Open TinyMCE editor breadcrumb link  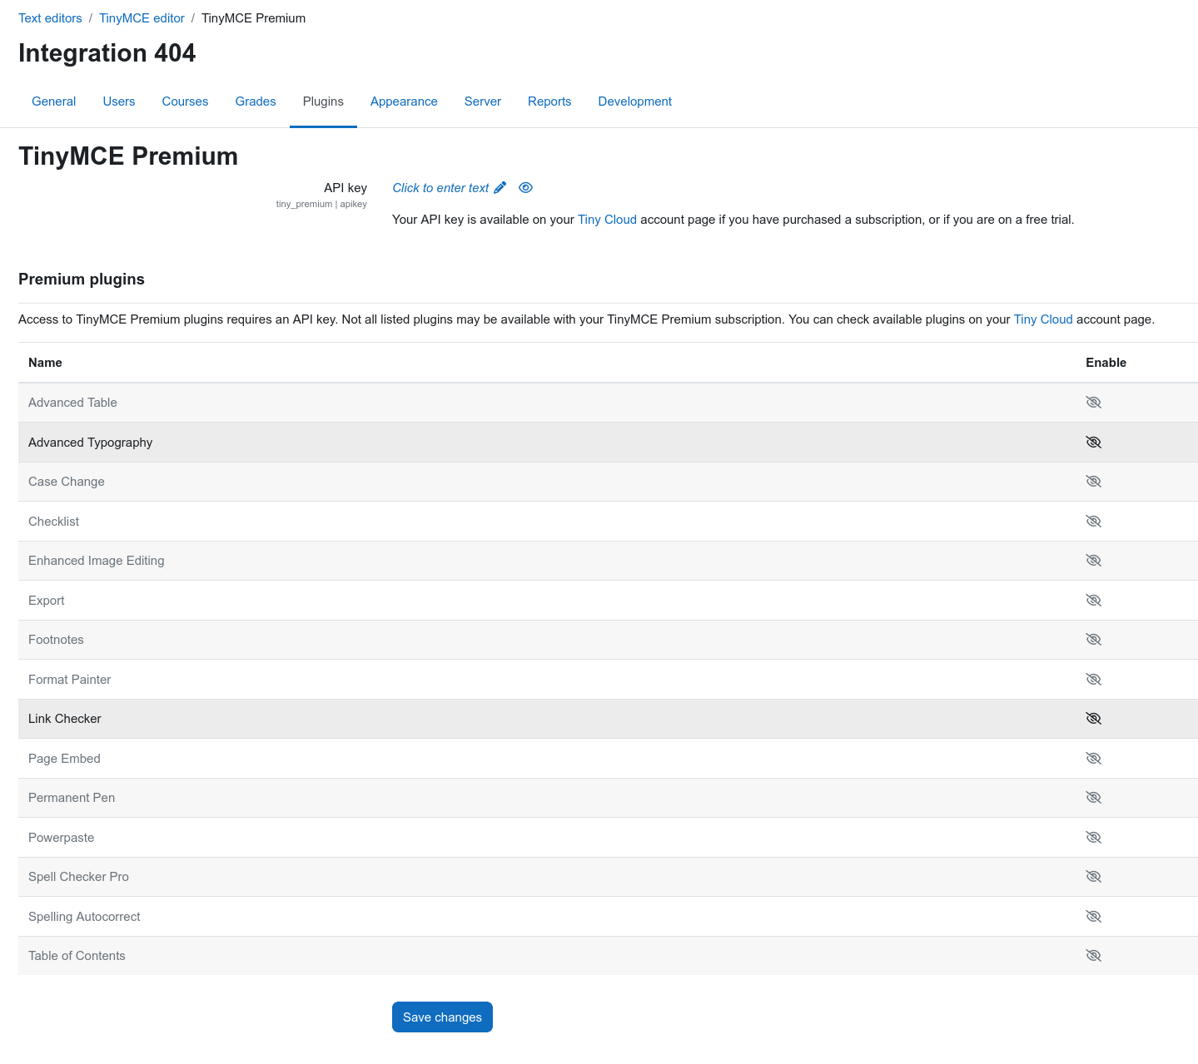pyautogui.click(x=142, y=18)
